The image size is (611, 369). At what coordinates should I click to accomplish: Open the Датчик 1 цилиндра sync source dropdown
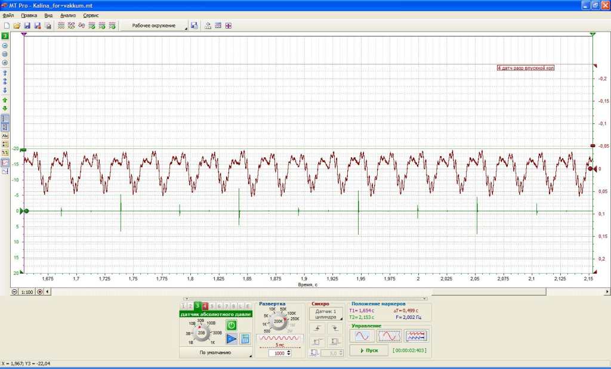tap(326, 314)
